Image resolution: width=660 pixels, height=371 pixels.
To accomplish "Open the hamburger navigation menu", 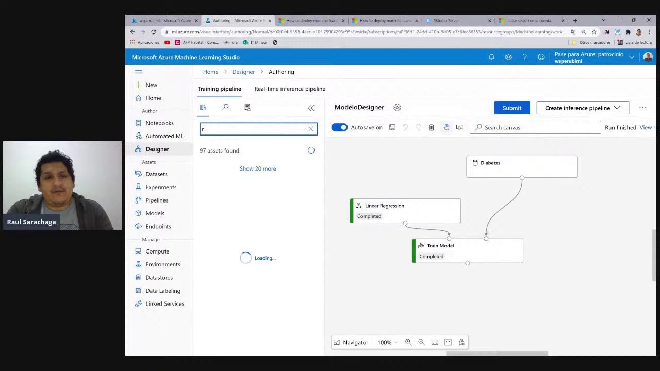I will tap(138, 72).
